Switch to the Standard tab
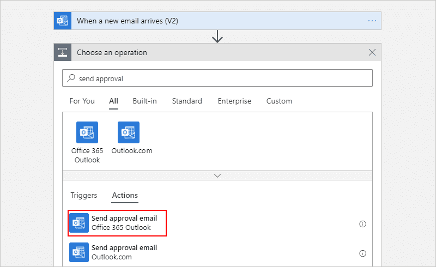 coord(187,101)
